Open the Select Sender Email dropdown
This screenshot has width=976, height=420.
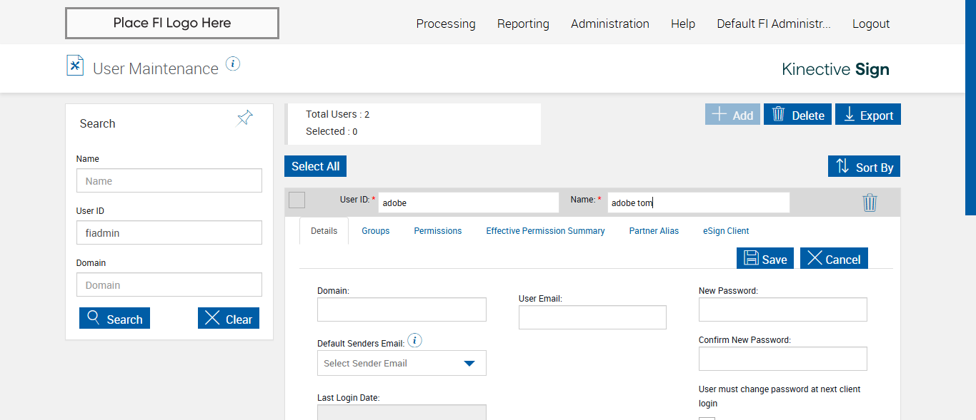pos(402,363)
